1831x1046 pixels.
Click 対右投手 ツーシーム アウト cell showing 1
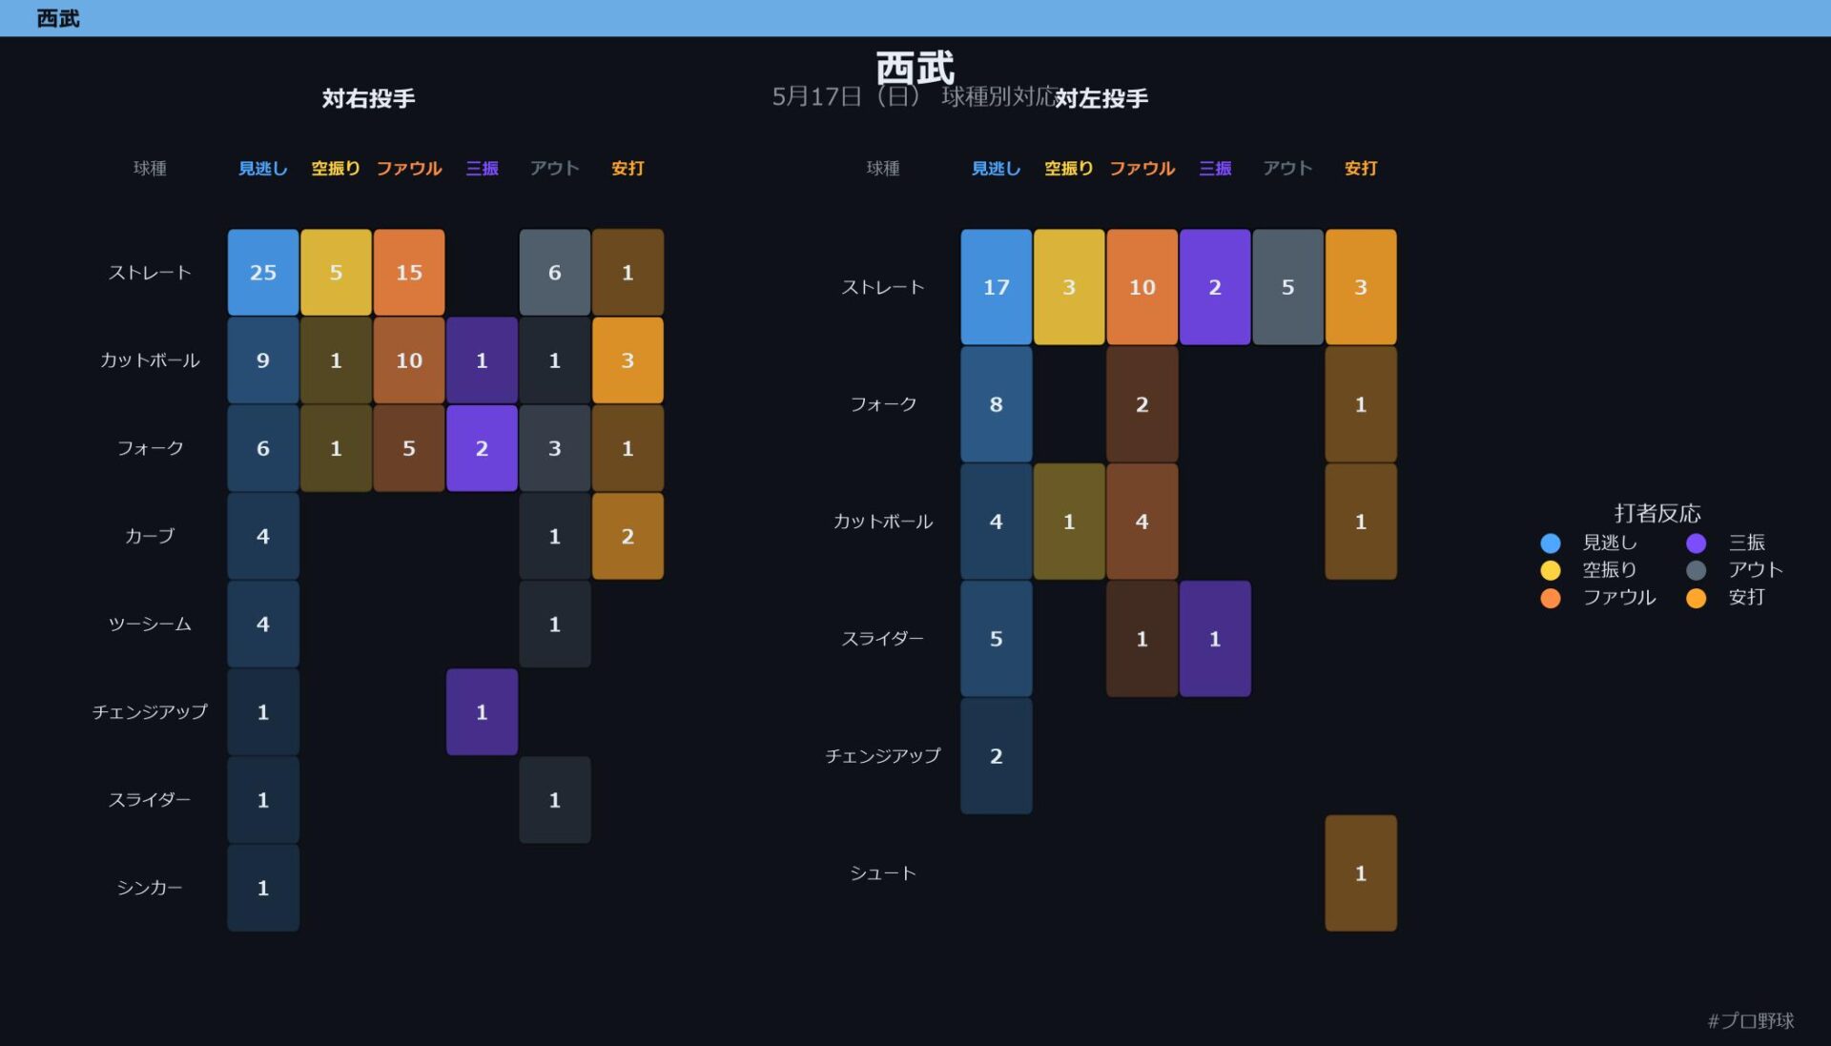click(555, 625)
